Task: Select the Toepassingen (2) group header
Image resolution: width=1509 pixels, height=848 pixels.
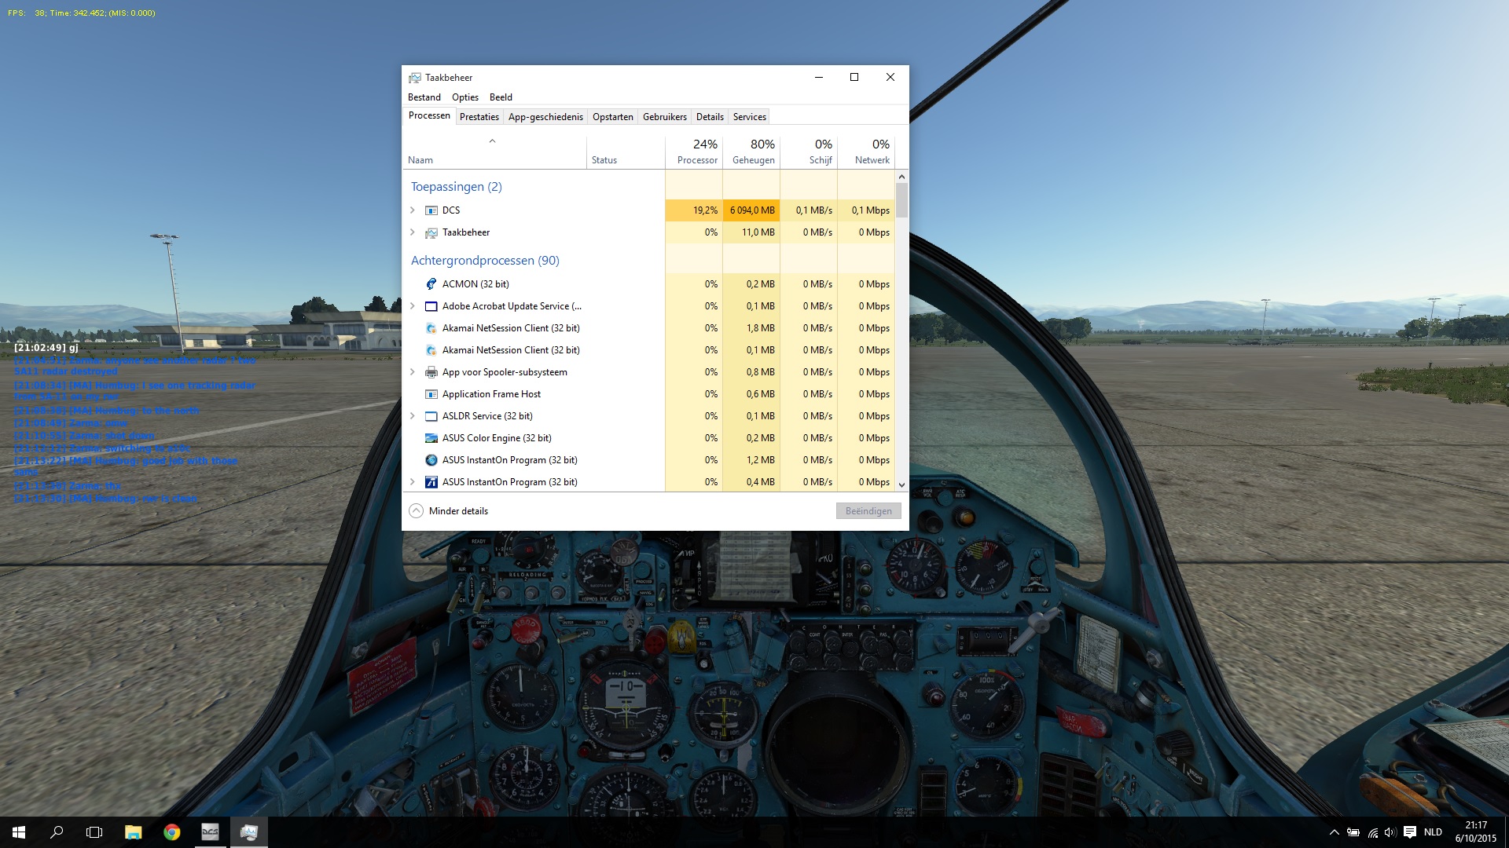Action: pyautogui.click(x=456, y=187)
